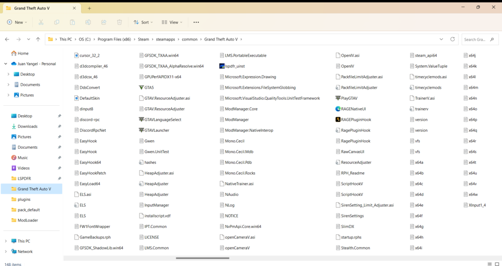The image size is (502, 266).
Task: Go forward with the right arrow
Action: pos(18,39)
